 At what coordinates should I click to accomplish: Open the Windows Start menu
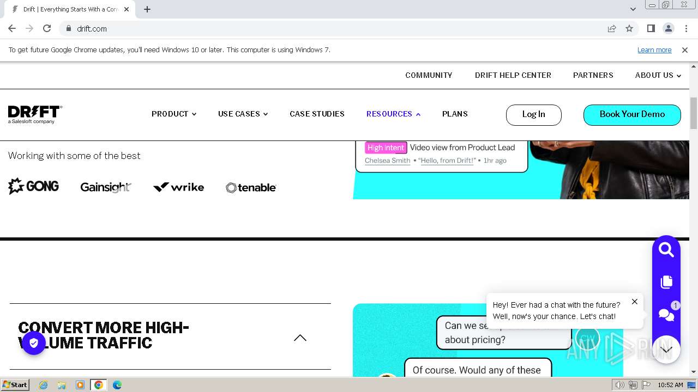(x=15, y=385)
